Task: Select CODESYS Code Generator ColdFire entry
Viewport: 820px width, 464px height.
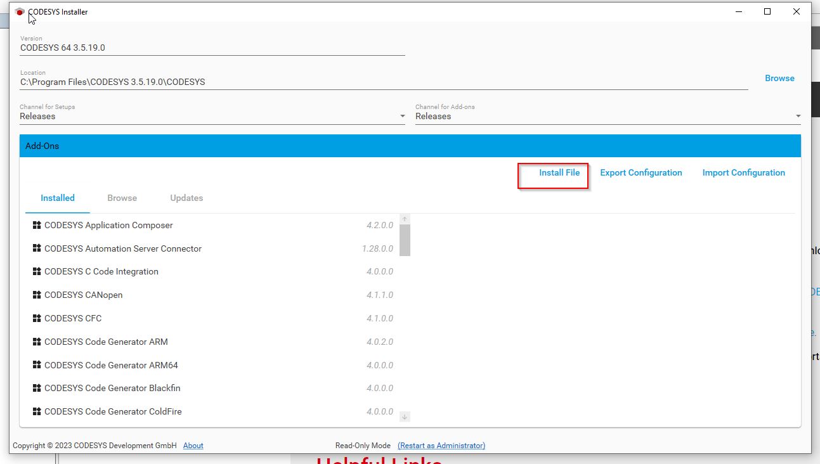Action: tap(212, 411)
